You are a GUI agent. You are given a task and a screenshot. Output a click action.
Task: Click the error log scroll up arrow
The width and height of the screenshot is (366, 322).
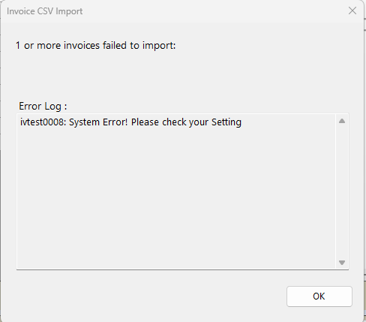(342, 122)
